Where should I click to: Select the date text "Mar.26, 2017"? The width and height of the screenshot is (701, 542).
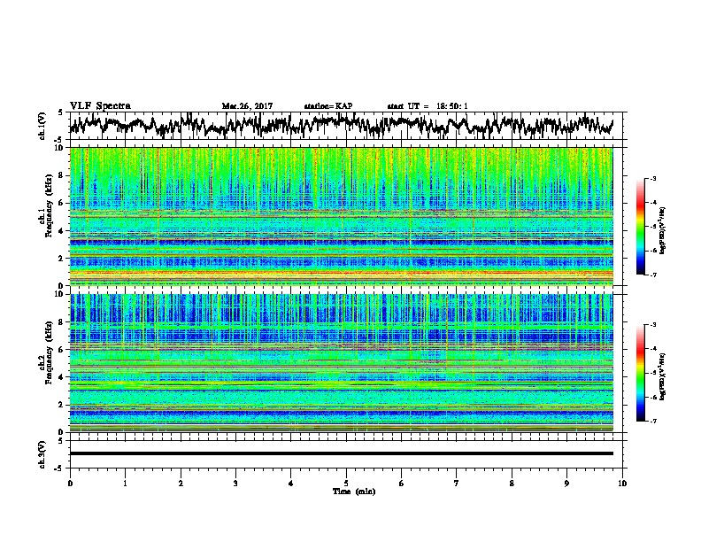click(247, 106)
